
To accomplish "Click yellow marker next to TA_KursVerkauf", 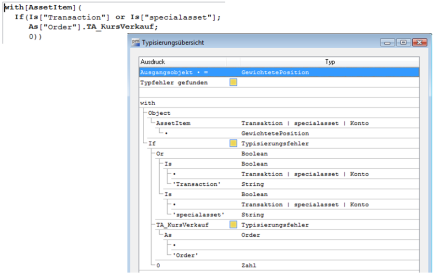I will (x=233, y=224).
